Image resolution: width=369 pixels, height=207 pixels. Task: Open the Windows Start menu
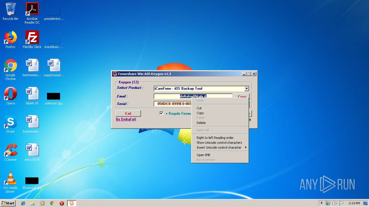(8, 203)
